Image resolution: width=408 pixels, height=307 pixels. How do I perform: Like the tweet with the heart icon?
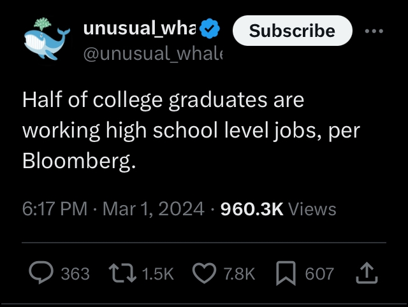[x=204, y=274]
